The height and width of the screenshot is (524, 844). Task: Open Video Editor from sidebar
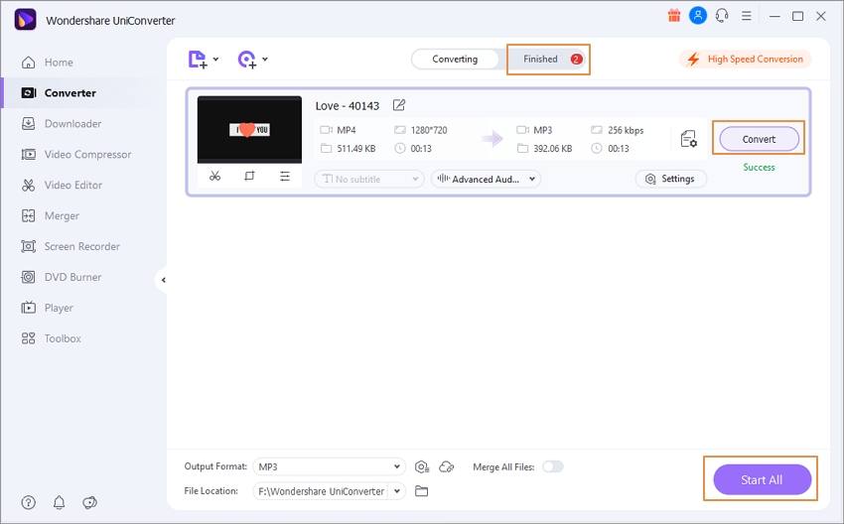coord(62,185)
